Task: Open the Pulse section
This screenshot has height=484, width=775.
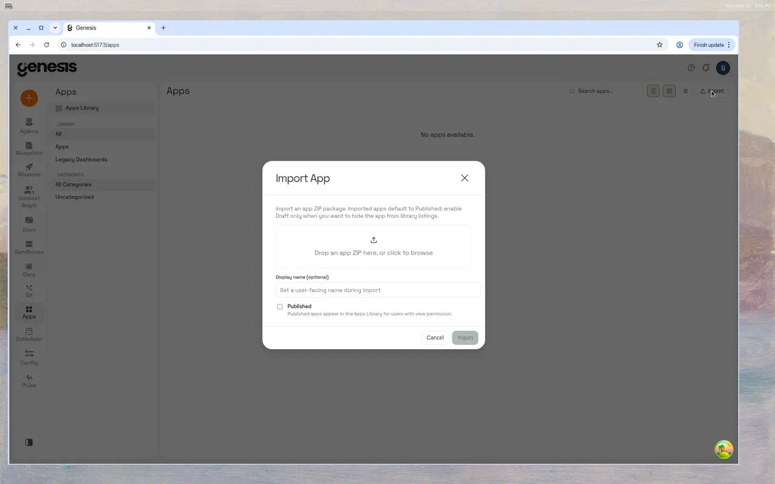Action: pos(29,381)
